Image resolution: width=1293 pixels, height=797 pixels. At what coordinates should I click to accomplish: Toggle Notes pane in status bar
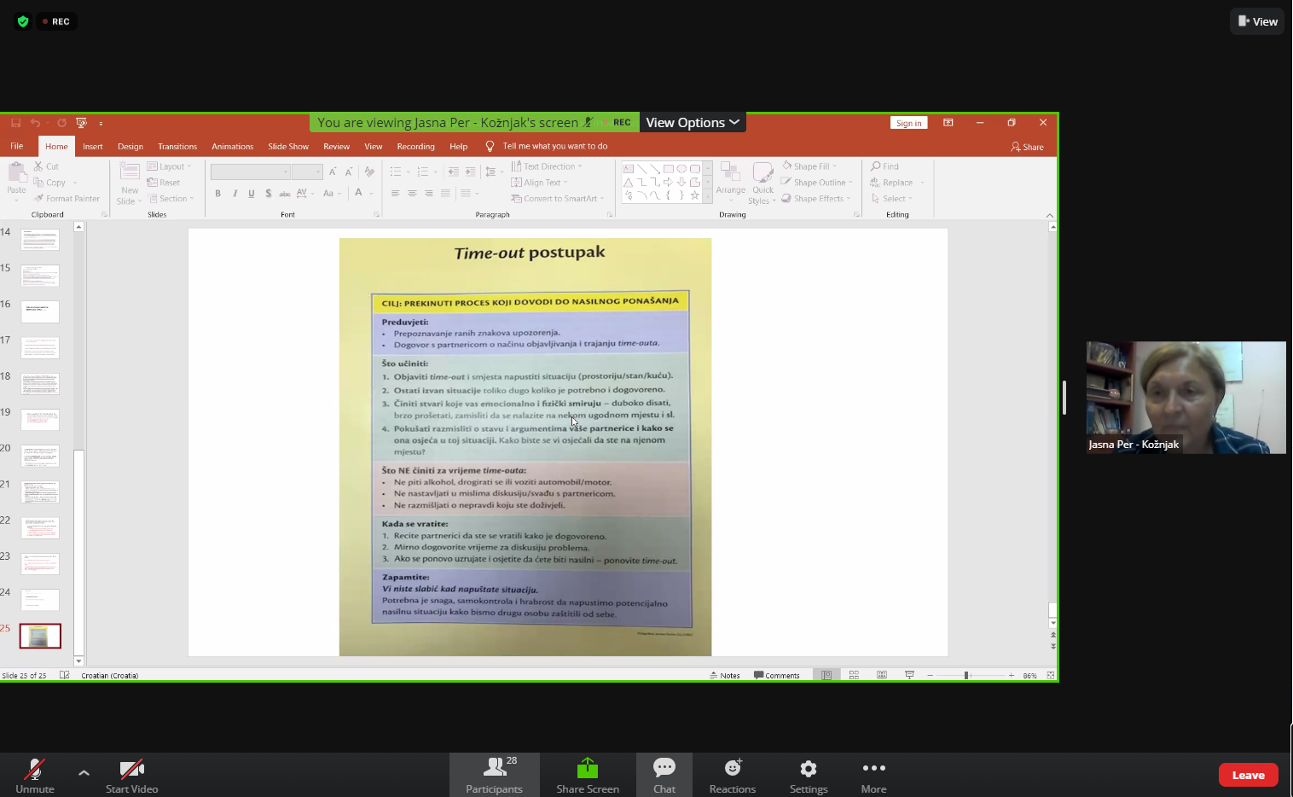click(x=725, y=675)
